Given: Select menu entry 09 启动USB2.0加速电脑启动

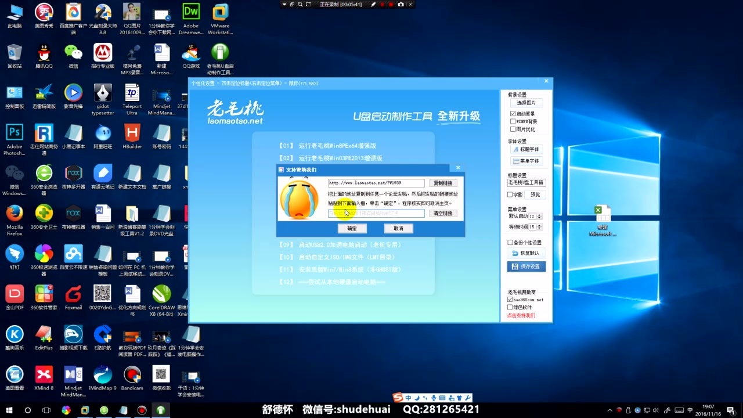Looking at the screenshot, I should (340, 245).
